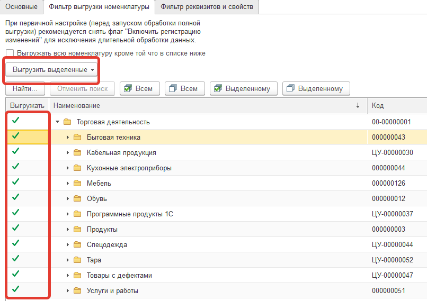Click the unchecked-box icon on second Всем button
The image size is (427, 301).
coord(173,88)
